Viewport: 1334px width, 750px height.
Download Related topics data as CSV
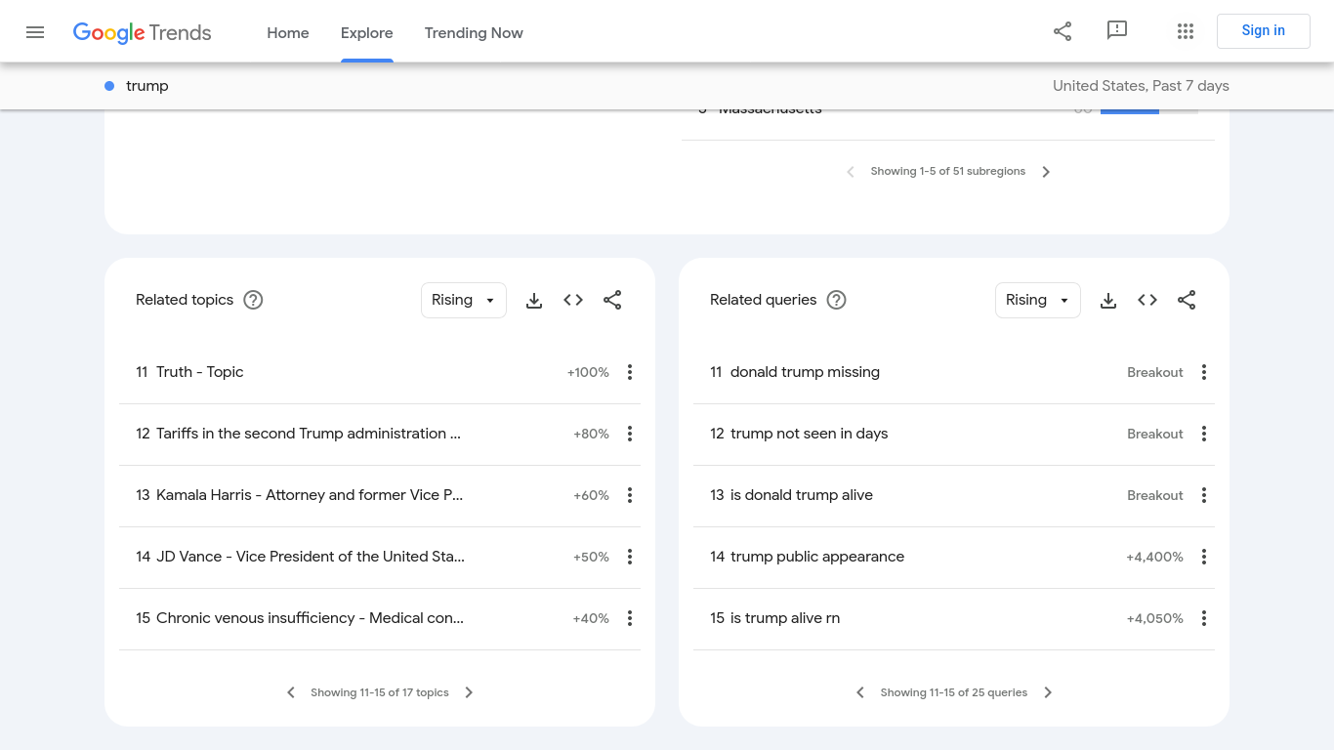point(534,301)
